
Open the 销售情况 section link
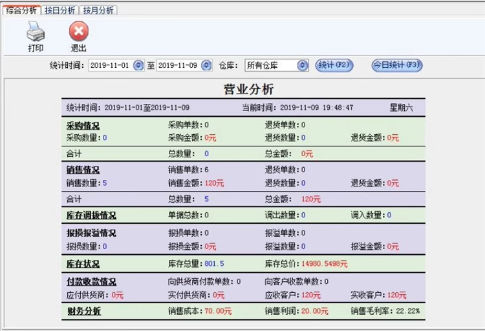tap(83, 170)
